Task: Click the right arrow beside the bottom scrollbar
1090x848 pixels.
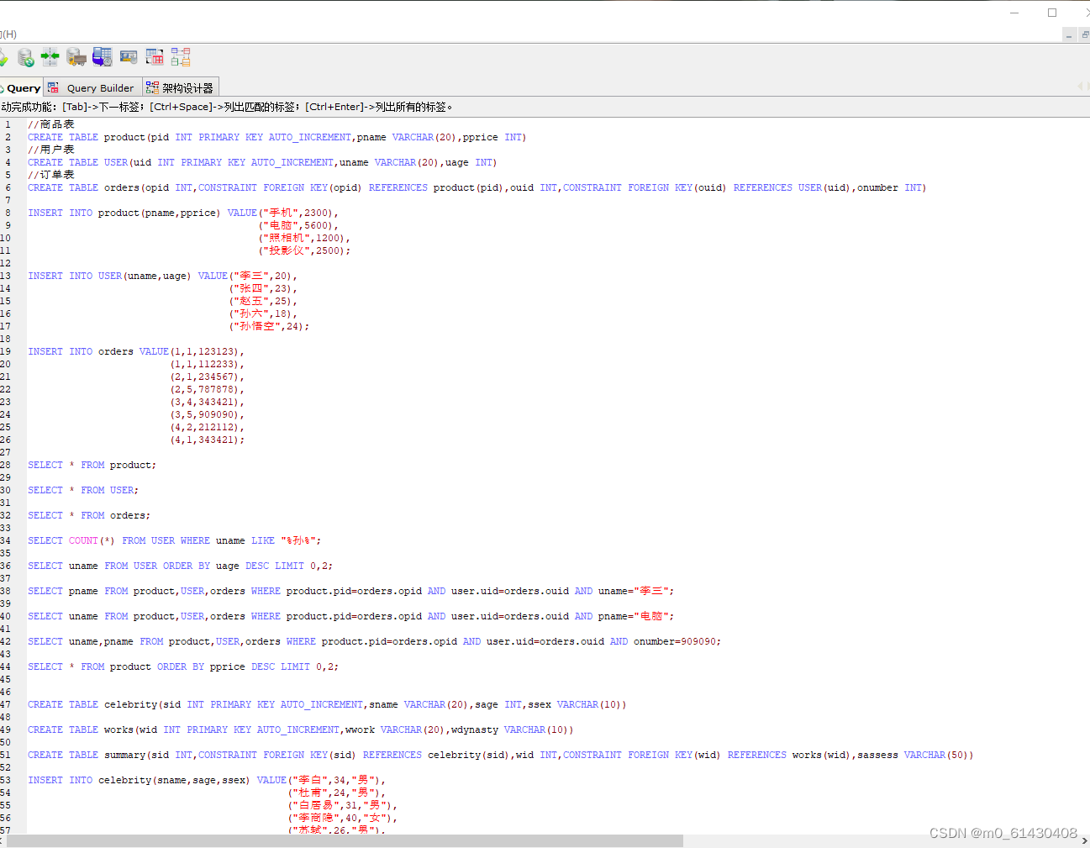Action: 1084,840
